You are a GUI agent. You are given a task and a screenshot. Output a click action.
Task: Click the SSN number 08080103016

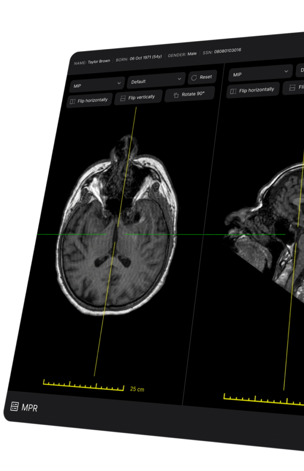pos(227,51)
